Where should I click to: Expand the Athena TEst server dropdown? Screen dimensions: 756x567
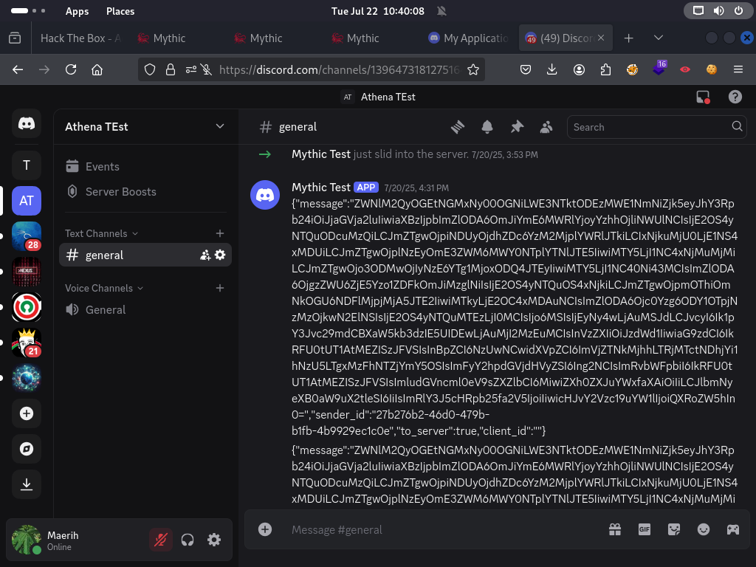[219, 126]
